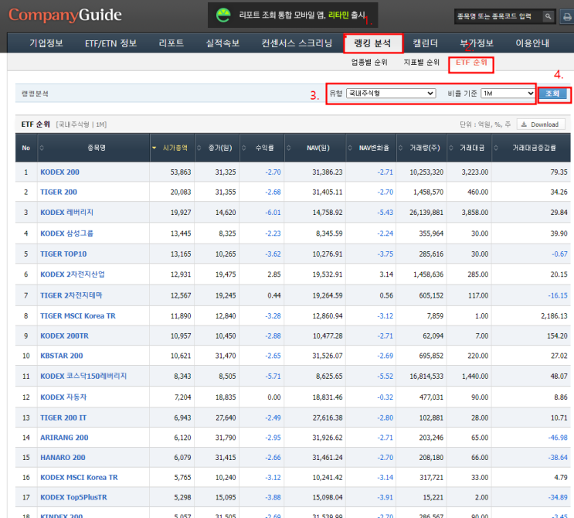Open KODEX 200TR link
The width and height of the screenshot is (574, 518).
point(64,336)
